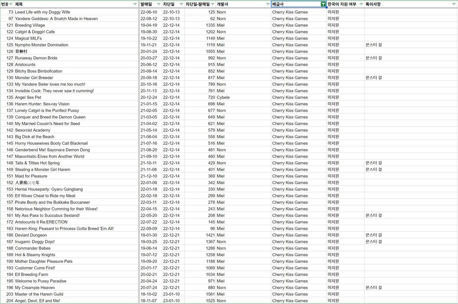Select release date cell 22-06-10
The width and height of the screenshot is (458, 304).
pyautogui.click(x=149, y=12)
